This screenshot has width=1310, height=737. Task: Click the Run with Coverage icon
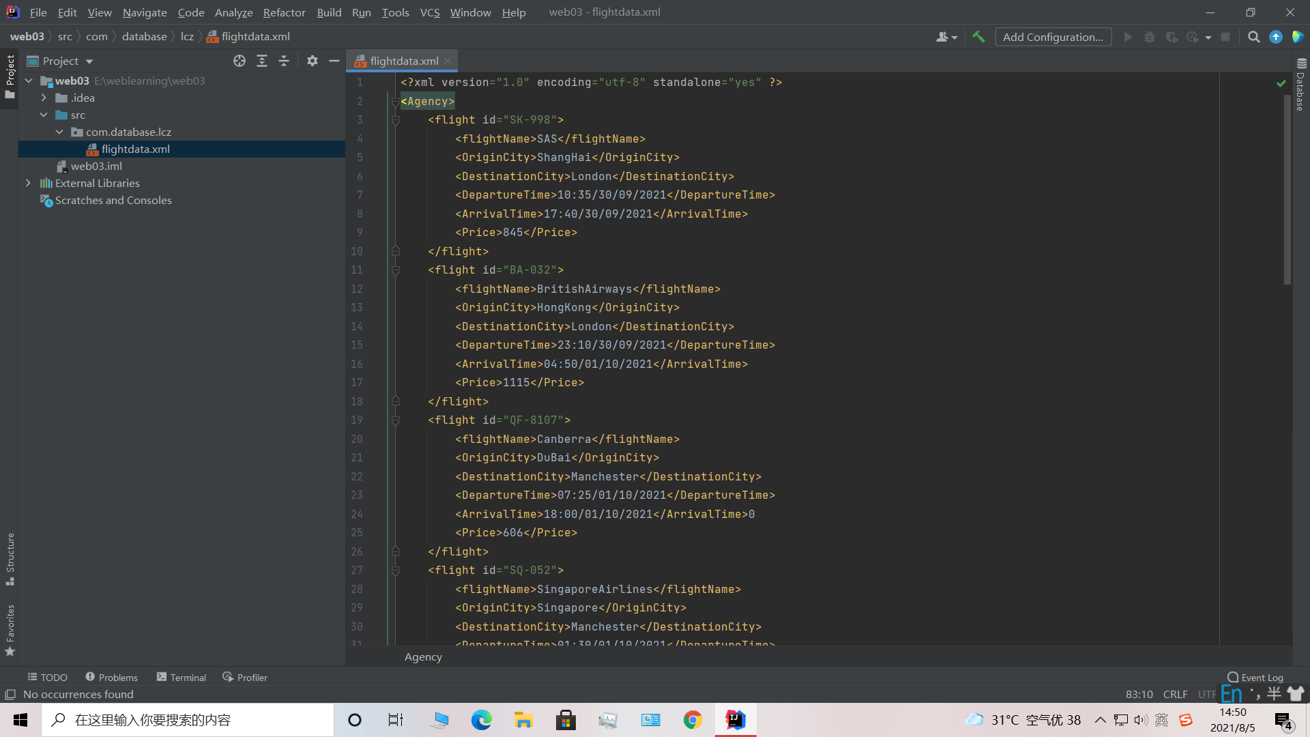[1171, 37]
